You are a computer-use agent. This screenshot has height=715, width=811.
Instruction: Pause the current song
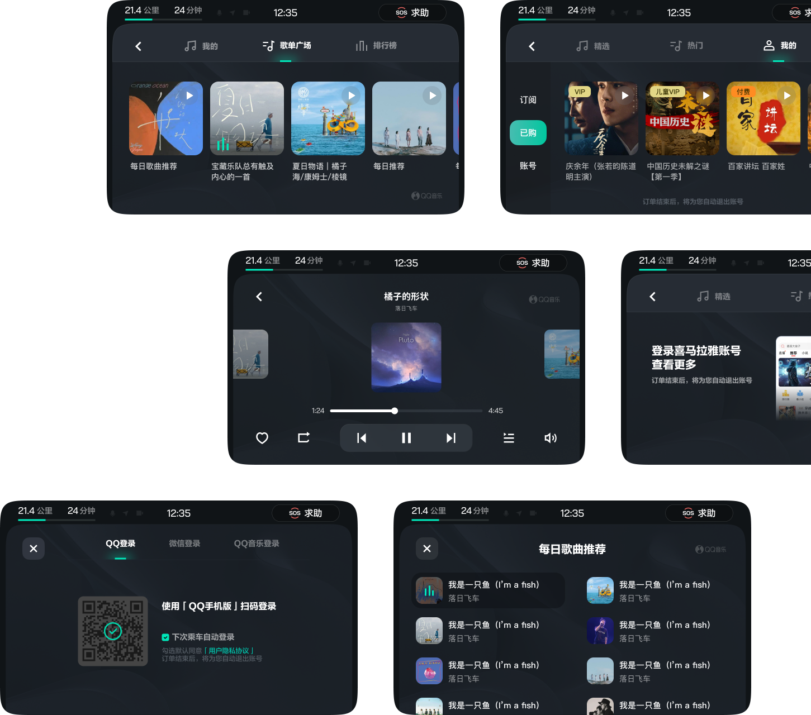[x=406, y=438]
